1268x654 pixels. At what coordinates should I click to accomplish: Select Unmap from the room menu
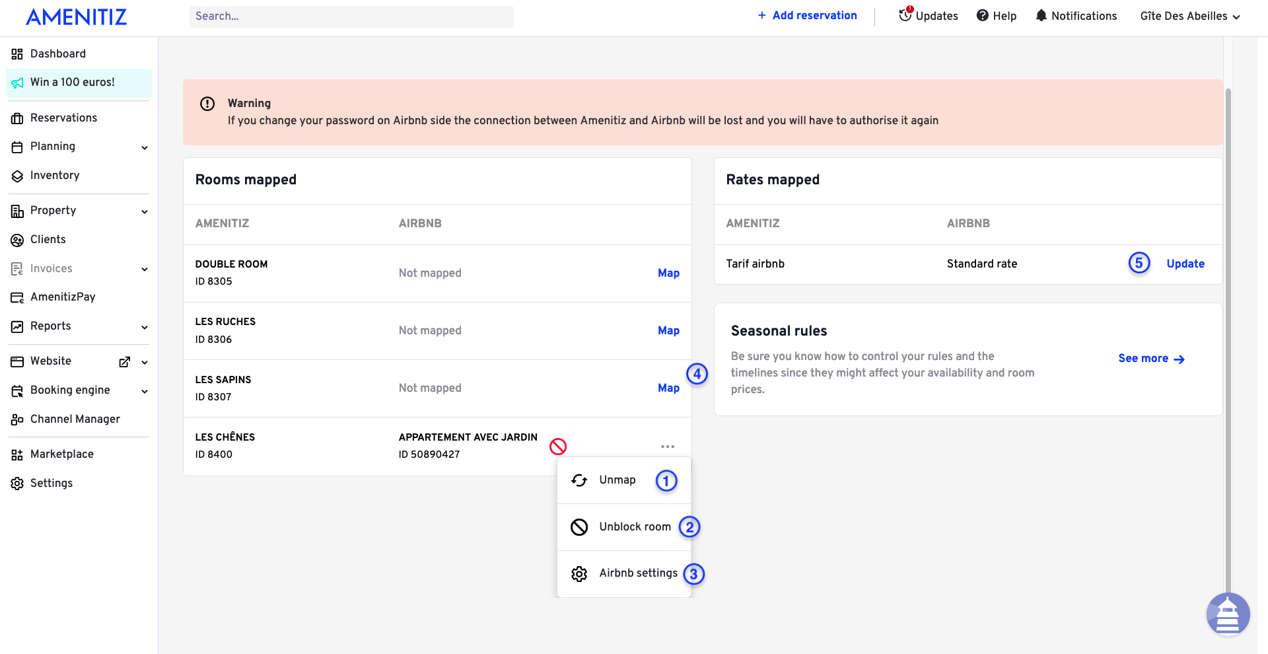point(624,480)
